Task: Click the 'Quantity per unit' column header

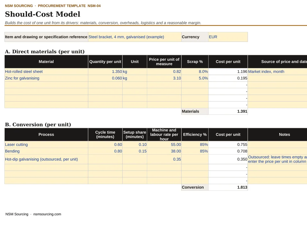Action: [105, 62]
